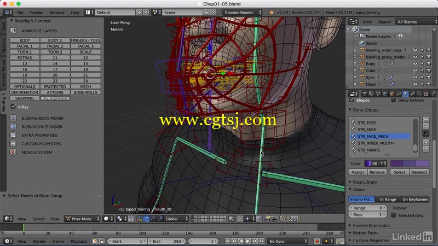Open the File menu

[x=20, y=13]
